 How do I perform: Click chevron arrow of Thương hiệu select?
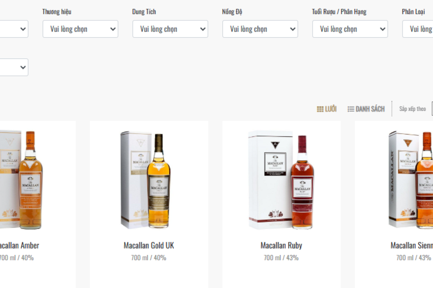(x=113, y=29)
